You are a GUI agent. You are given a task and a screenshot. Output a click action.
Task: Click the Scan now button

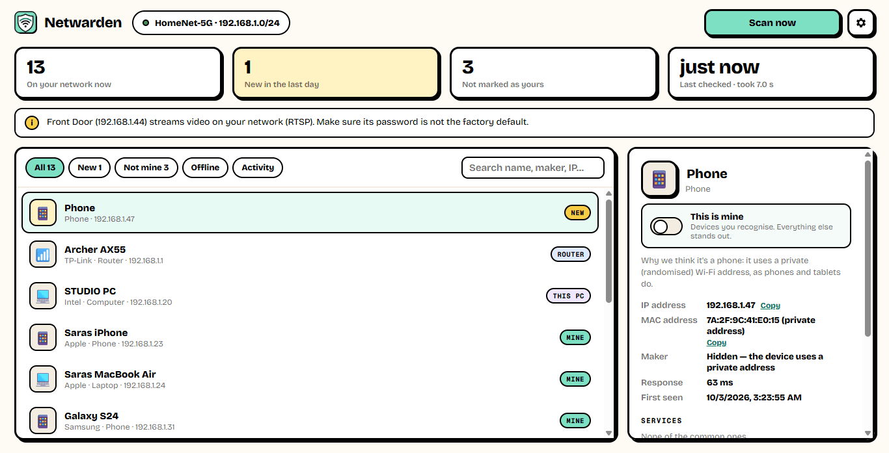pyautogui.click(x=773, y=23)
